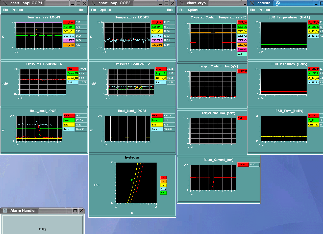Select HX_VPT legend in Temperatures_LOOP1
Image resolution: width=323 pixels, height=234 pixels.
69,40
